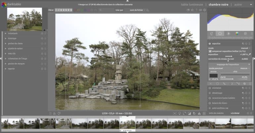Viewport: 255px width, 133px height.
Task: Switch to the autre view
Action: pos(238,5)
